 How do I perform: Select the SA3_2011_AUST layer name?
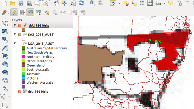pos(41,35)
